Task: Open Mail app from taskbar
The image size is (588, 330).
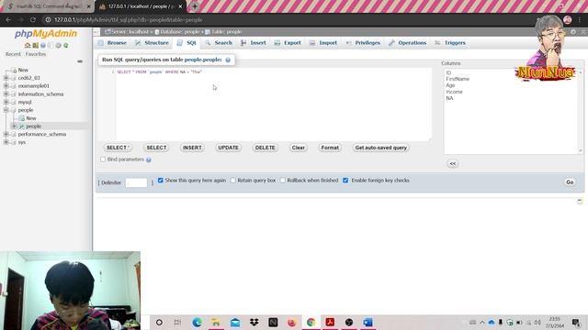Action: point(235,322)
